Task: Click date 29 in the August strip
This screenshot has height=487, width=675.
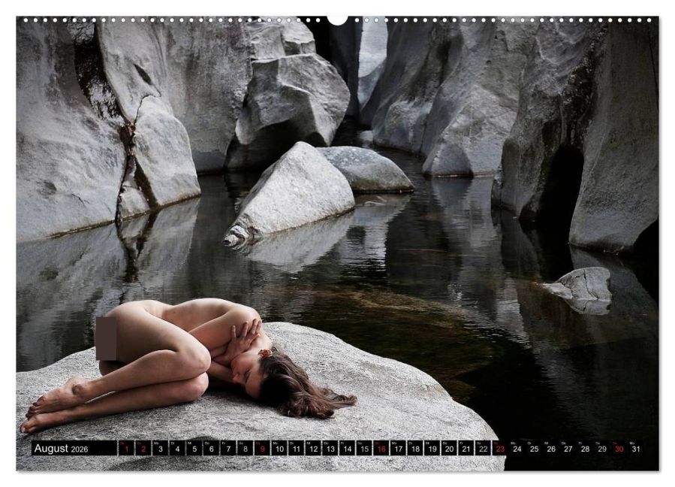Action: 602,448
